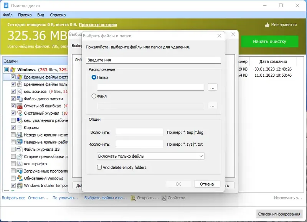The height and width of the screenshot is (222, 307).
Task: Click the error reports icon (Отчеты об ошибках)
Action: coord(20,106)
